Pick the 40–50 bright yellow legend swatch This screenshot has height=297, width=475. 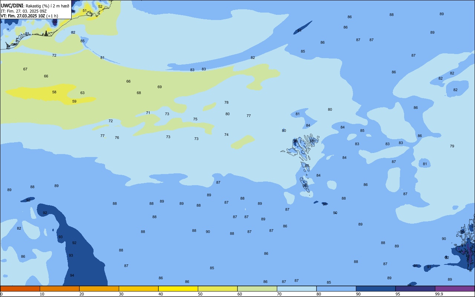click(x=178, y=288)
